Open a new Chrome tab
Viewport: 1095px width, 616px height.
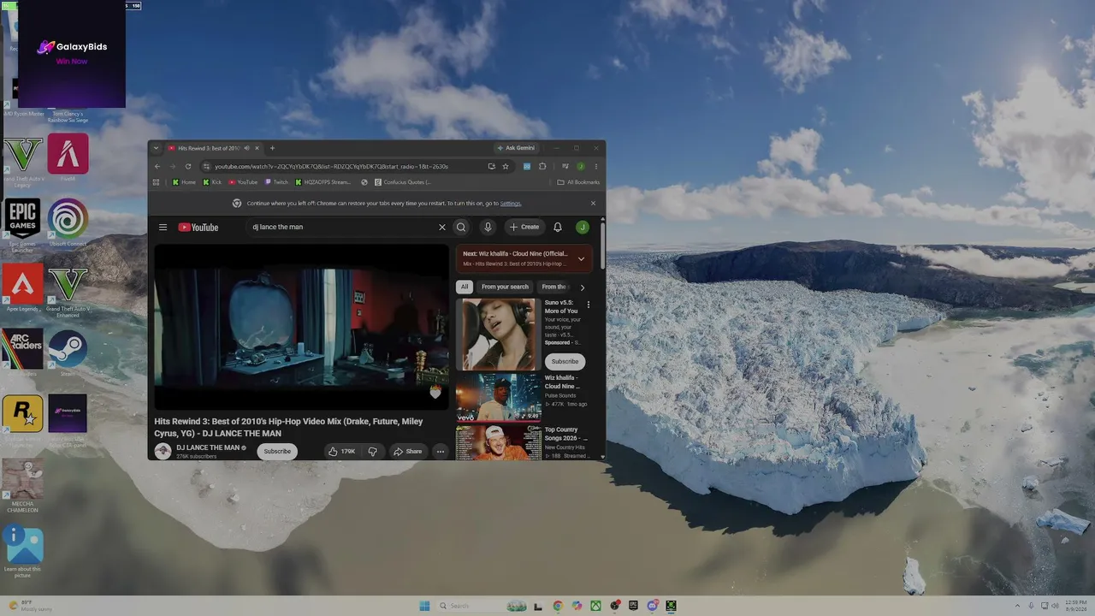272,148
